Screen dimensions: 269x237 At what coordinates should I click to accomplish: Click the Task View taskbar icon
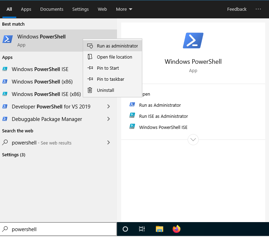[x=142, y=229]
